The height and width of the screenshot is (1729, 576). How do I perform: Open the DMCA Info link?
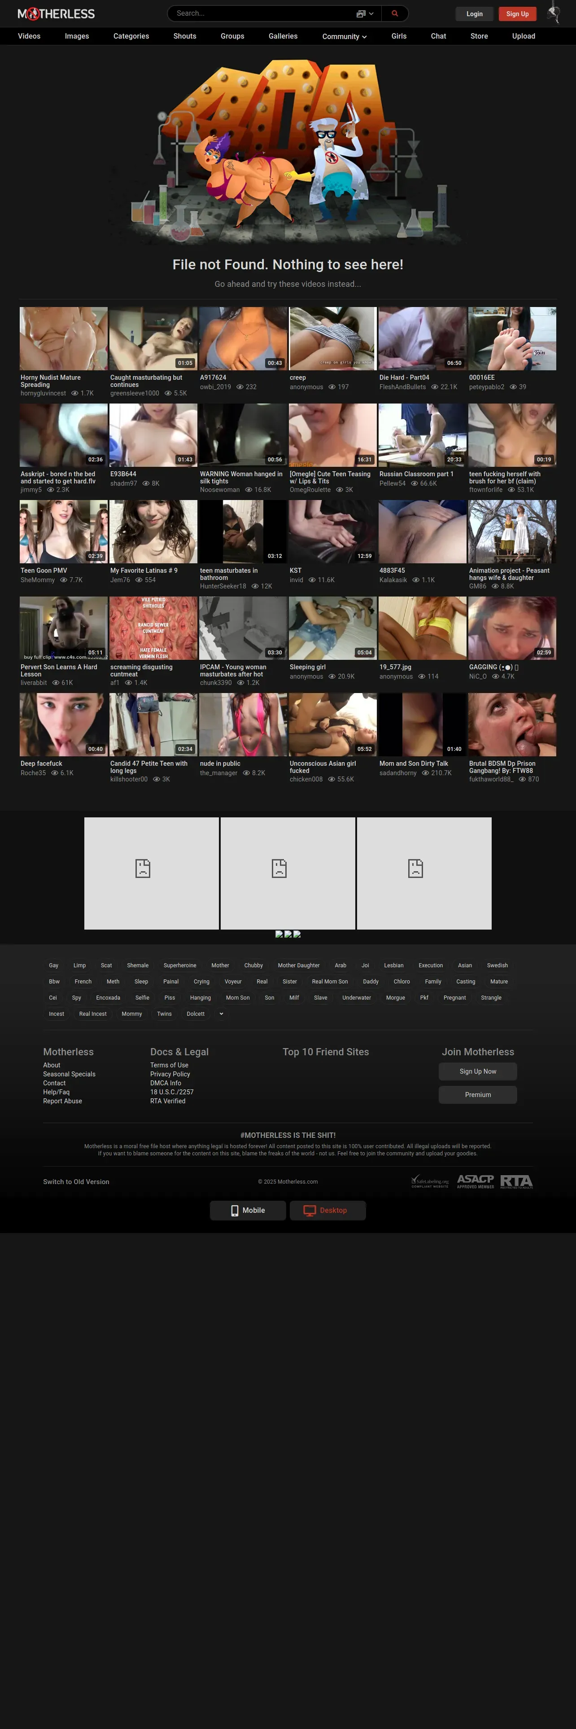166,1083
